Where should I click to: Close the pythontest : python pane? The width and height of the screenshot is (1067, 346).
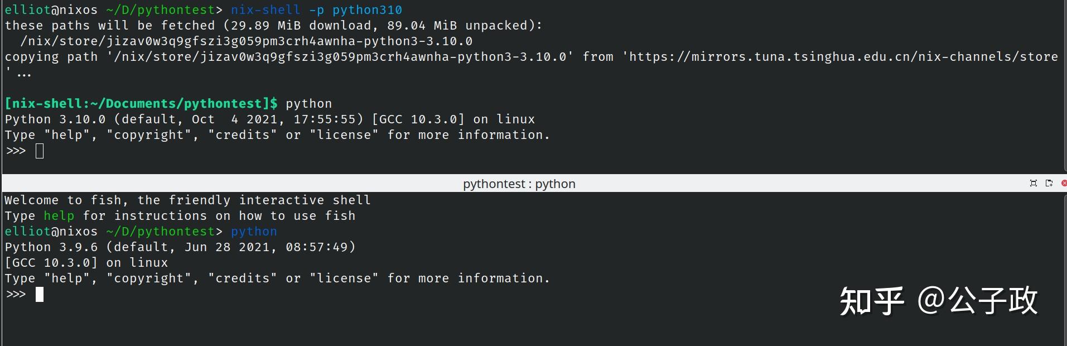[x=1064, y=184]
